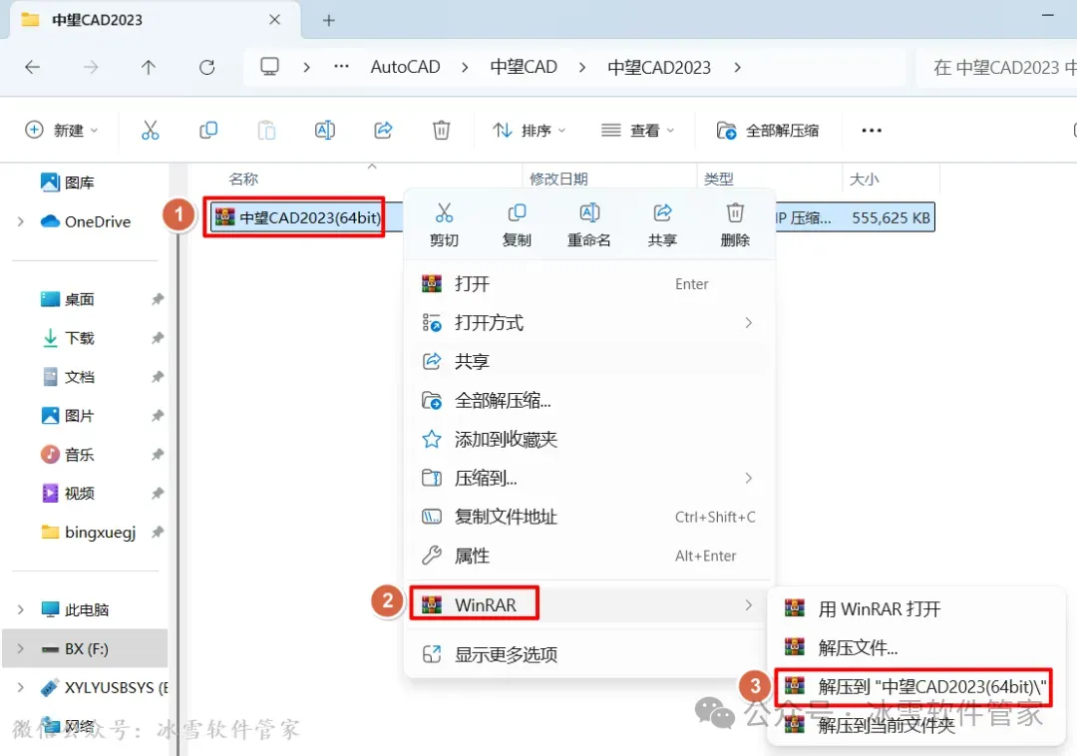Choose 显示更多选项
This screenshot has height=756, width=1077.
click(588, 654)
